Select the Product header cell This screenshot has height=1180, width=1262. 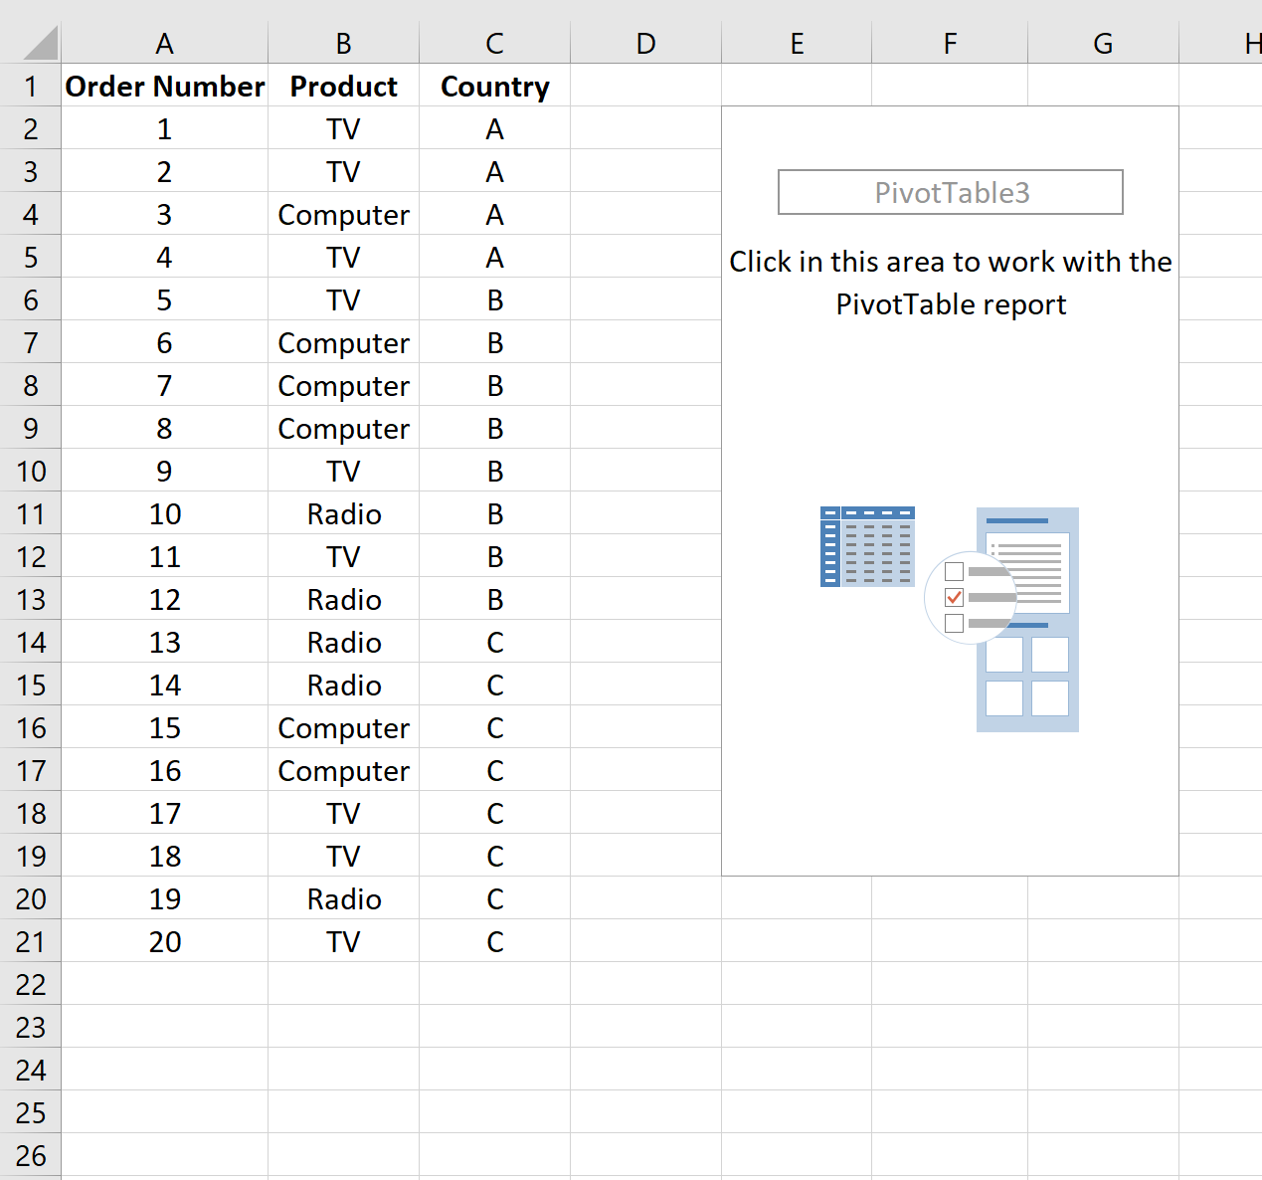click(x=343, y=87)
